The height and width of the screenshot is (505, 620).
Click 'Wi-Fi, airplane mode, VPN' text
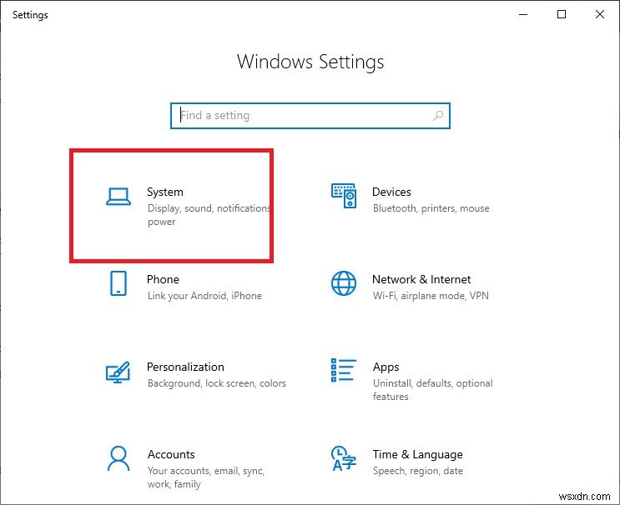point(431,296)
